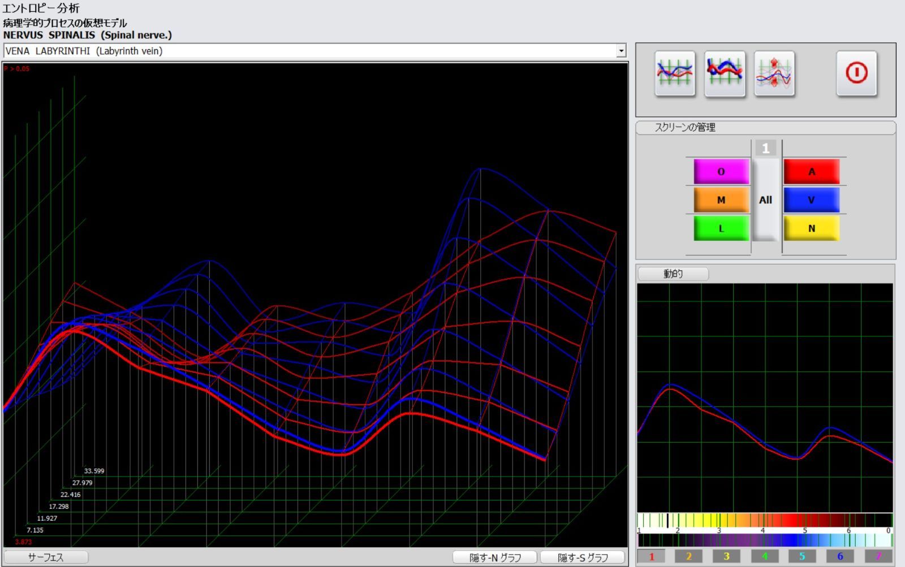Screen dimensions: 905x567
Task: Click the スクリーンの管理 panel header
Action: pyautogui.click(x=765, y=128)
